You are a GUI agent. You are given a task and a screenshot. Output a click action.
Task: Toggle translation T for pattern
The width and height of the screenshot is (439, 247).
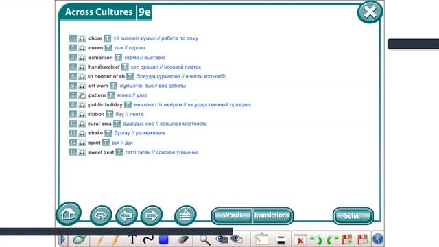point(111,95)
